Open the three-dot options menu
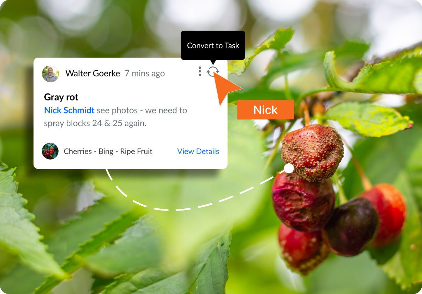Screen dimensions: 422x294 click(200, 71)
